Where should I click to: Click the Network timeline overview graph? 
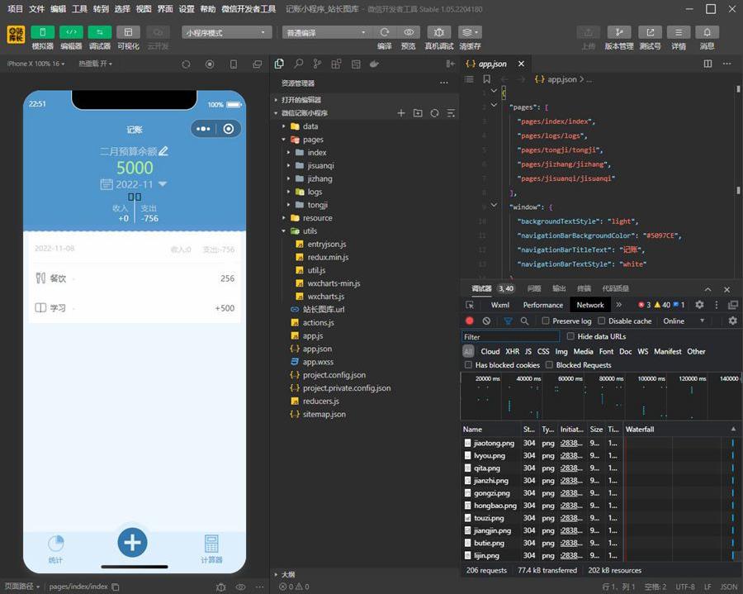click(x=600, y=396)
